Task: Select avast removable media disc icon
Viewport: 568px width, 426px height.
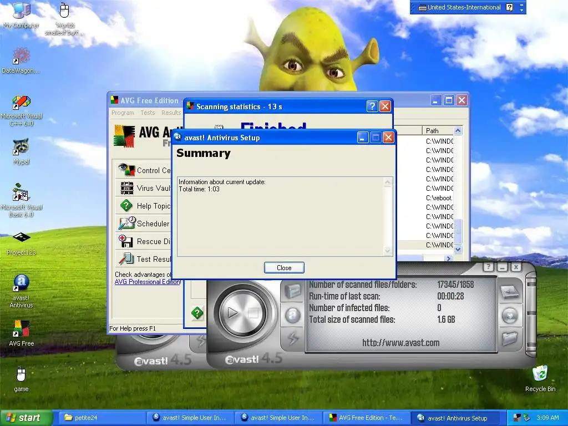Action: coord(510,316)
